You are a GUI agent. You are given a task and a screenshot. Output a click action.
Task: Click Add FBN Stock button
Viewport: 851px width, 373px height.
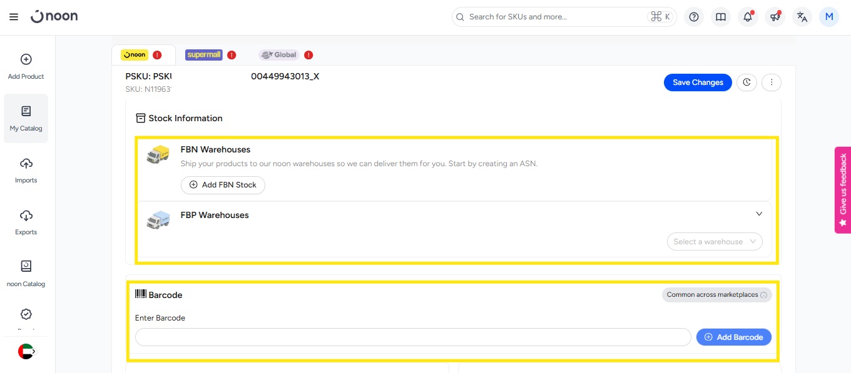[x=223, y=185]
